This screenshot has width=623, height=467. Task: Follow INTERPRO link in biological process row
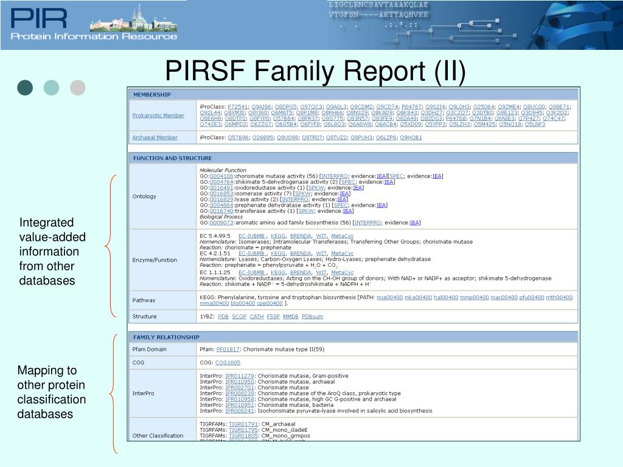click(x=367, y=223)
